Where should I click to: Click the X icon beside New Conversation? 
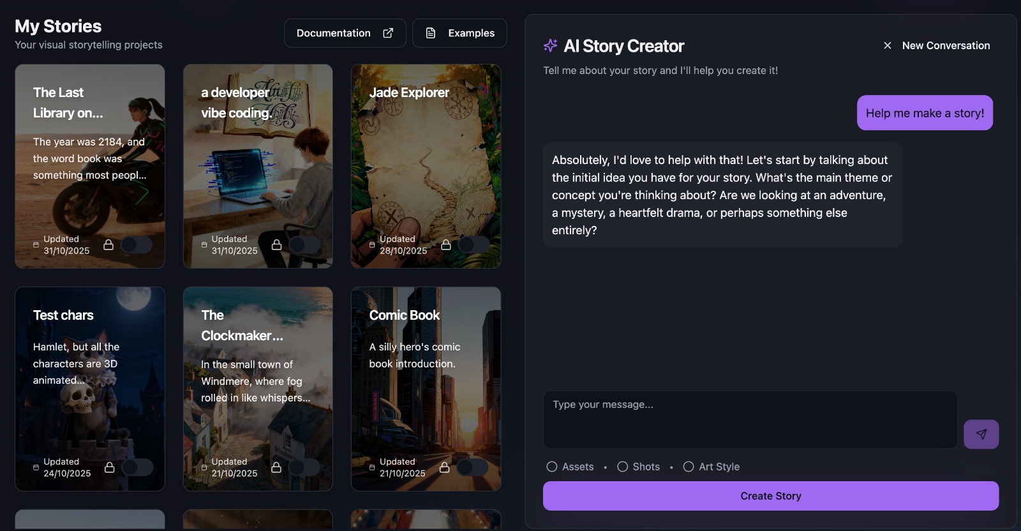pos(888,45)
